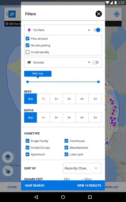Check the In-unit laundry box
126x202 pixels.
(28, 52)
